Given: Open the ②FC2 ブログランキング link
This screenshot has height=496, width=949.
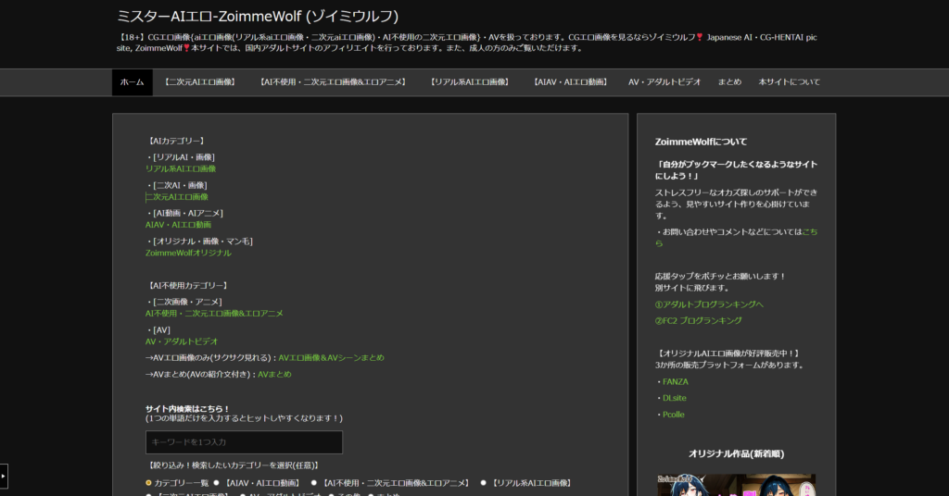Looking at the screenshot, I should [698, 321].
